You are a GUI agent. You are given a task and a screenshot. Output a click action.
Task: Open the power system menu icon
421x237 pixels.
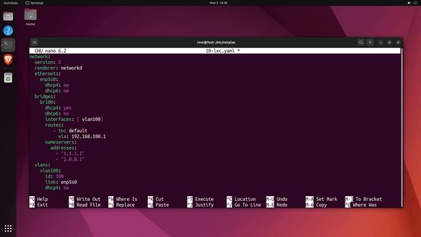pos(415,3)
